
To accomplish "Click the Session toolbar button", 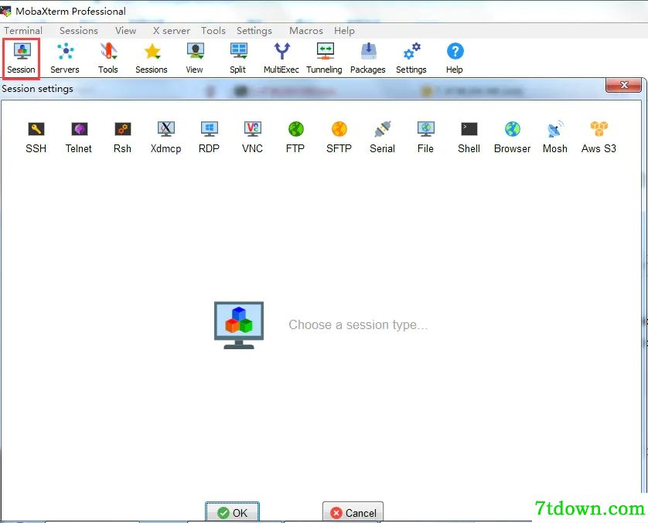I will click(21, 58).
